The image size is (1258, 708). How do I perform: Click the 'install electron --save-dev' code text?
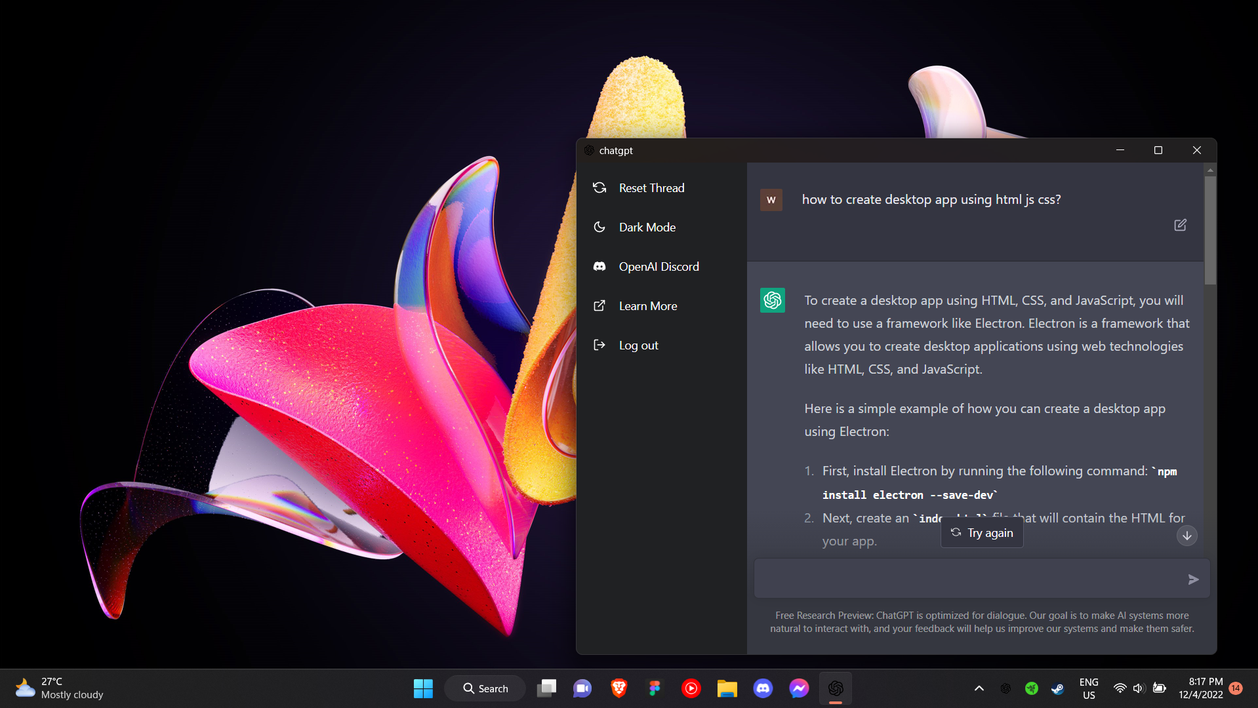910,495
